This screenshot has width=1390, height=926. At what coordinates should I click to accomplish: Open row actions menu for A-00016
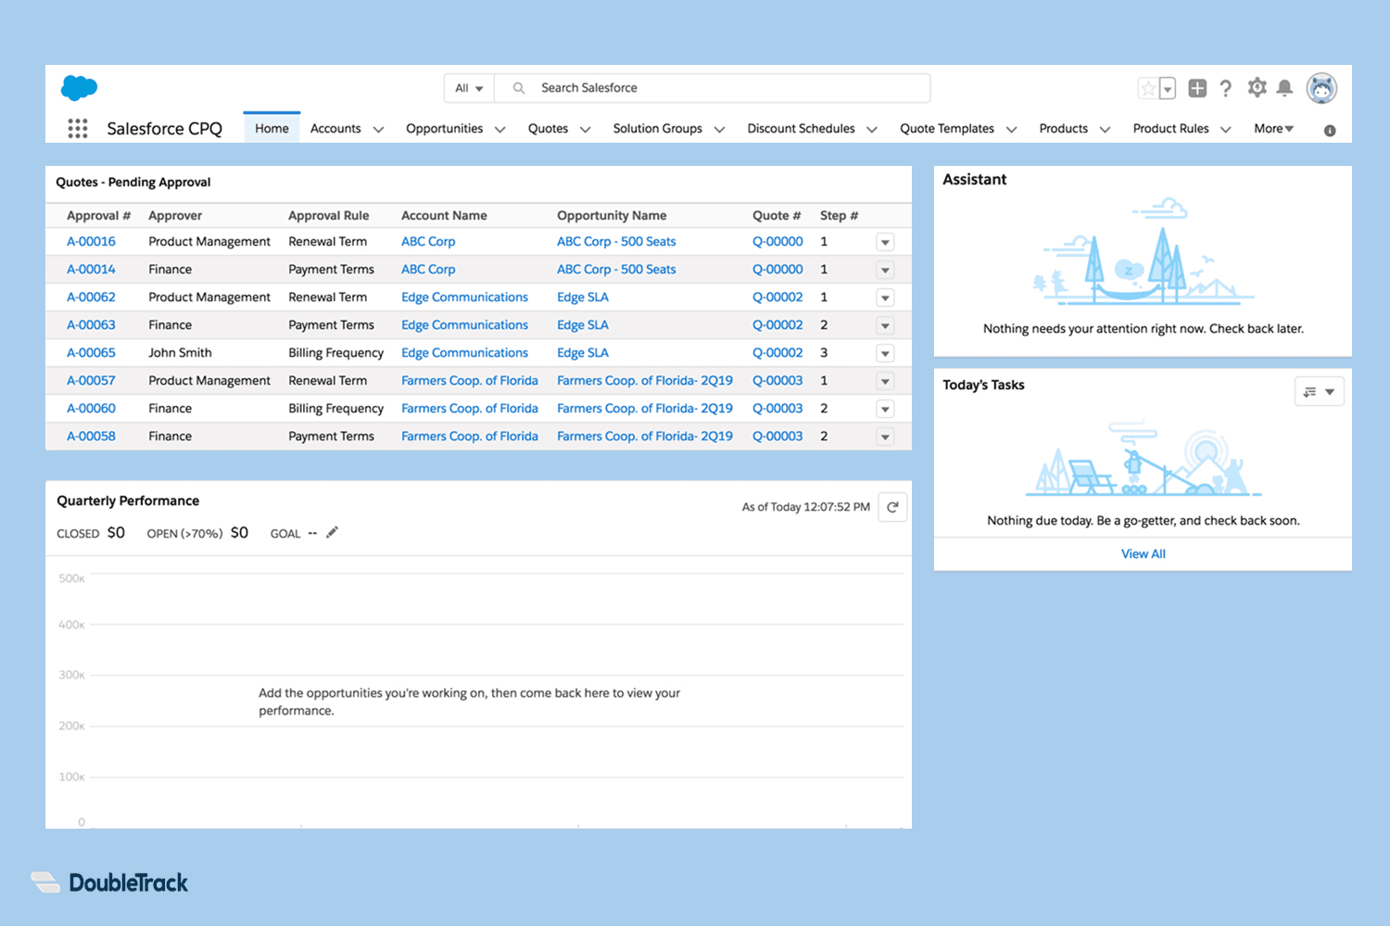click(x=885, y=242)
